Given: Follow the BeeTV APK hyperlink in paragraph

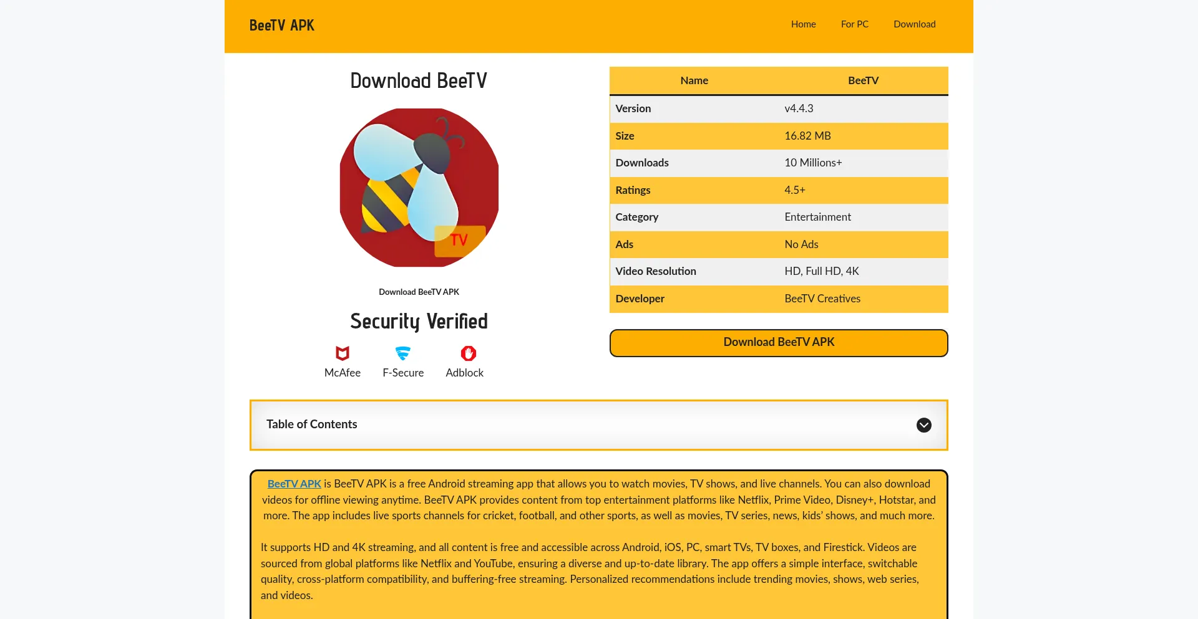Looking at the screenshot, I should (294, 484).
